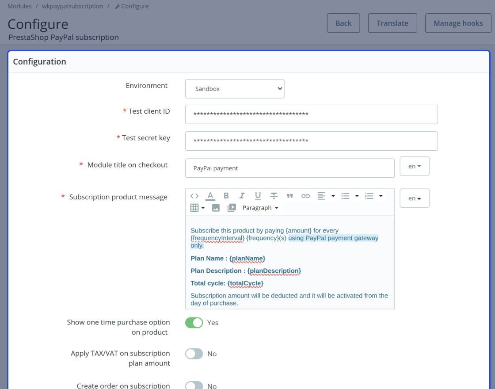Click the Module title on checkout field
Image resolution: width=495 pixels, height=389 pixels.
tap(290, 168)
